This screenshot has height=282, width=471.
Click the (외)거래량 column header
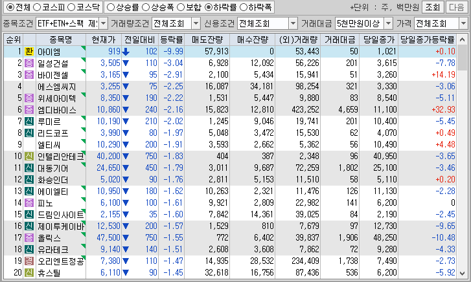(x=297, y=39)
